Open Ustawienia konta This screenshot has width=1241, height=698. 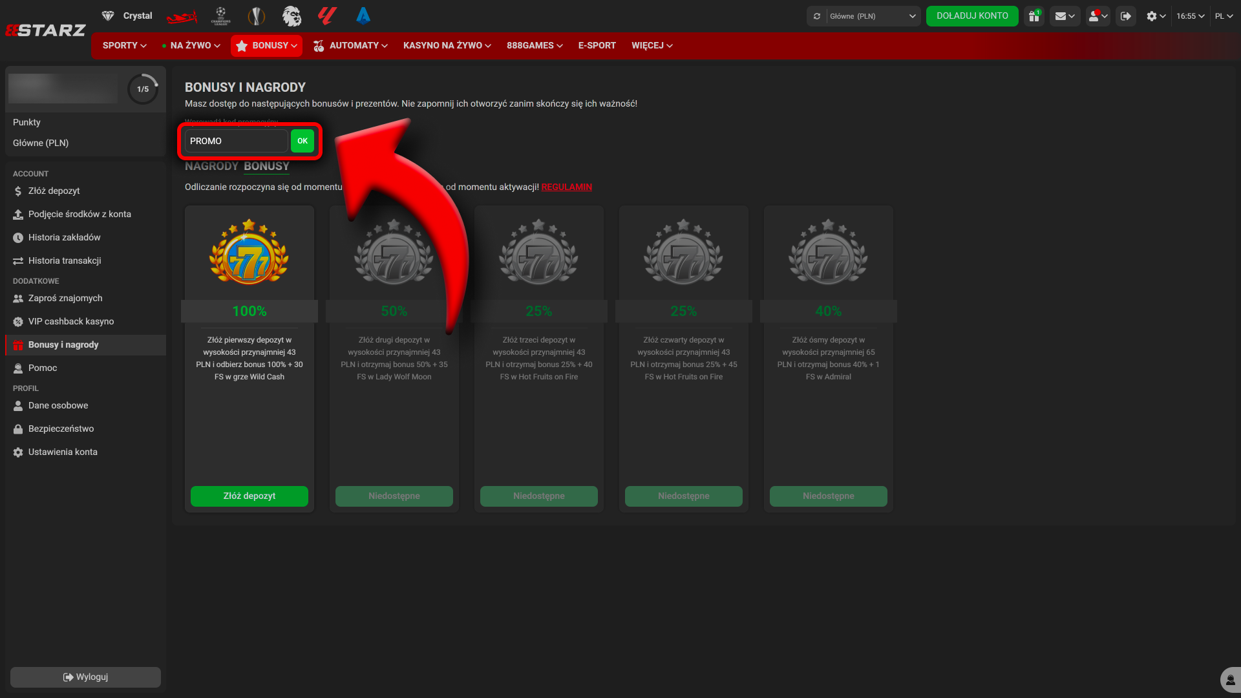click(x=85, y=452)
